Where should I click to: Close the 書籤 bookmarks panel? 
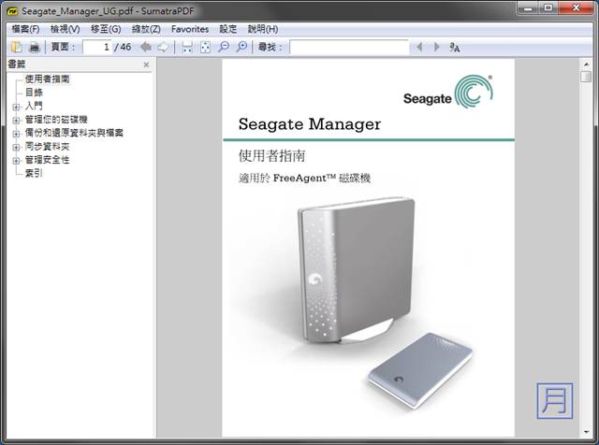coord(146,65)
